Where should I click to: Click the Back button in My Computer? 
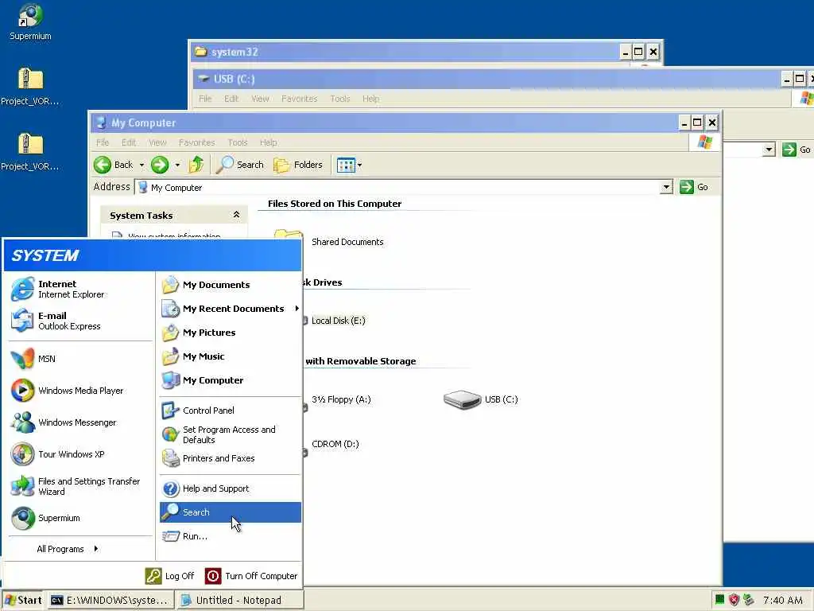click(x=114, y=165)
